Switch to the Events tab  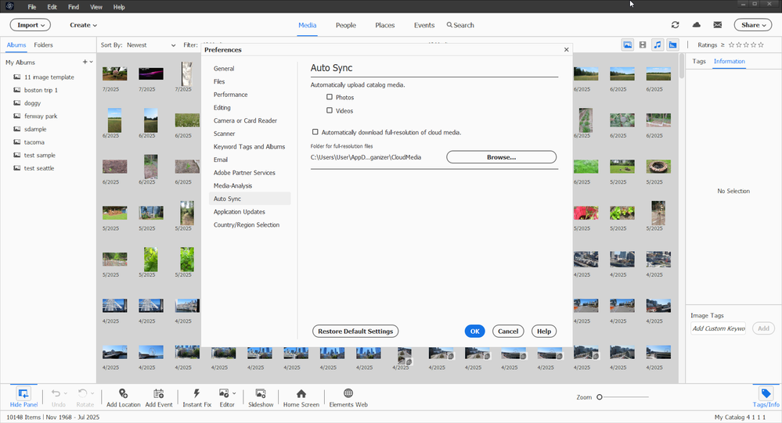(x=424, y=25)
